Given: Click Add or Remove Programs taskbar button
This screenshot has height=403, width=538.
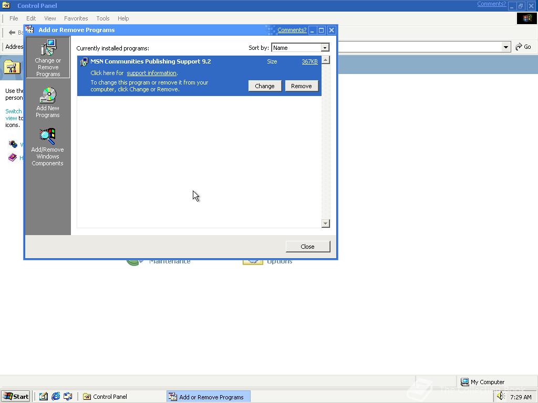Looking at the screenshot, I should (209, 397).
